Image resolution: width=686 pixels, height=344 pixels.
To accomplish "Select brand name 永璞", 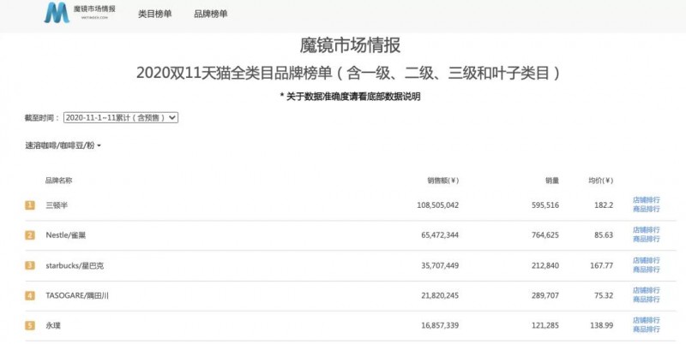I will point(53,326).
